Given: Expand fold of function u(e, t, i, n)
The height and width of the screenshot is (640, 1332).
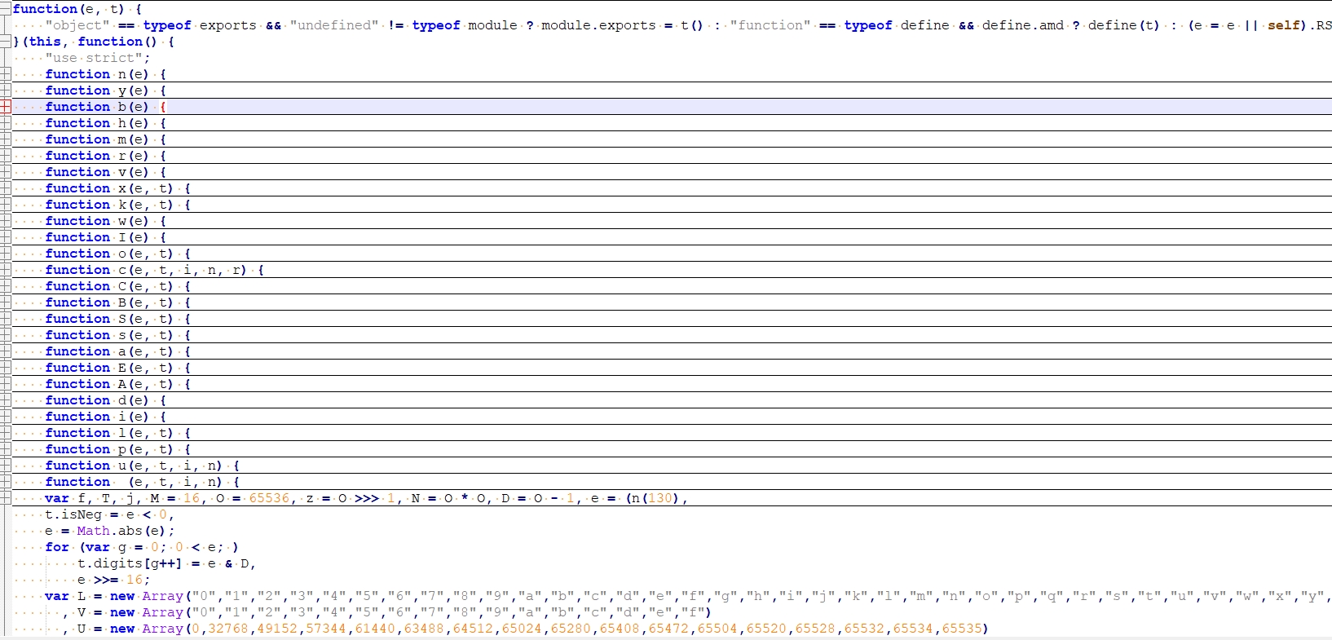Looking at the screenshot, I should (6, 466).
